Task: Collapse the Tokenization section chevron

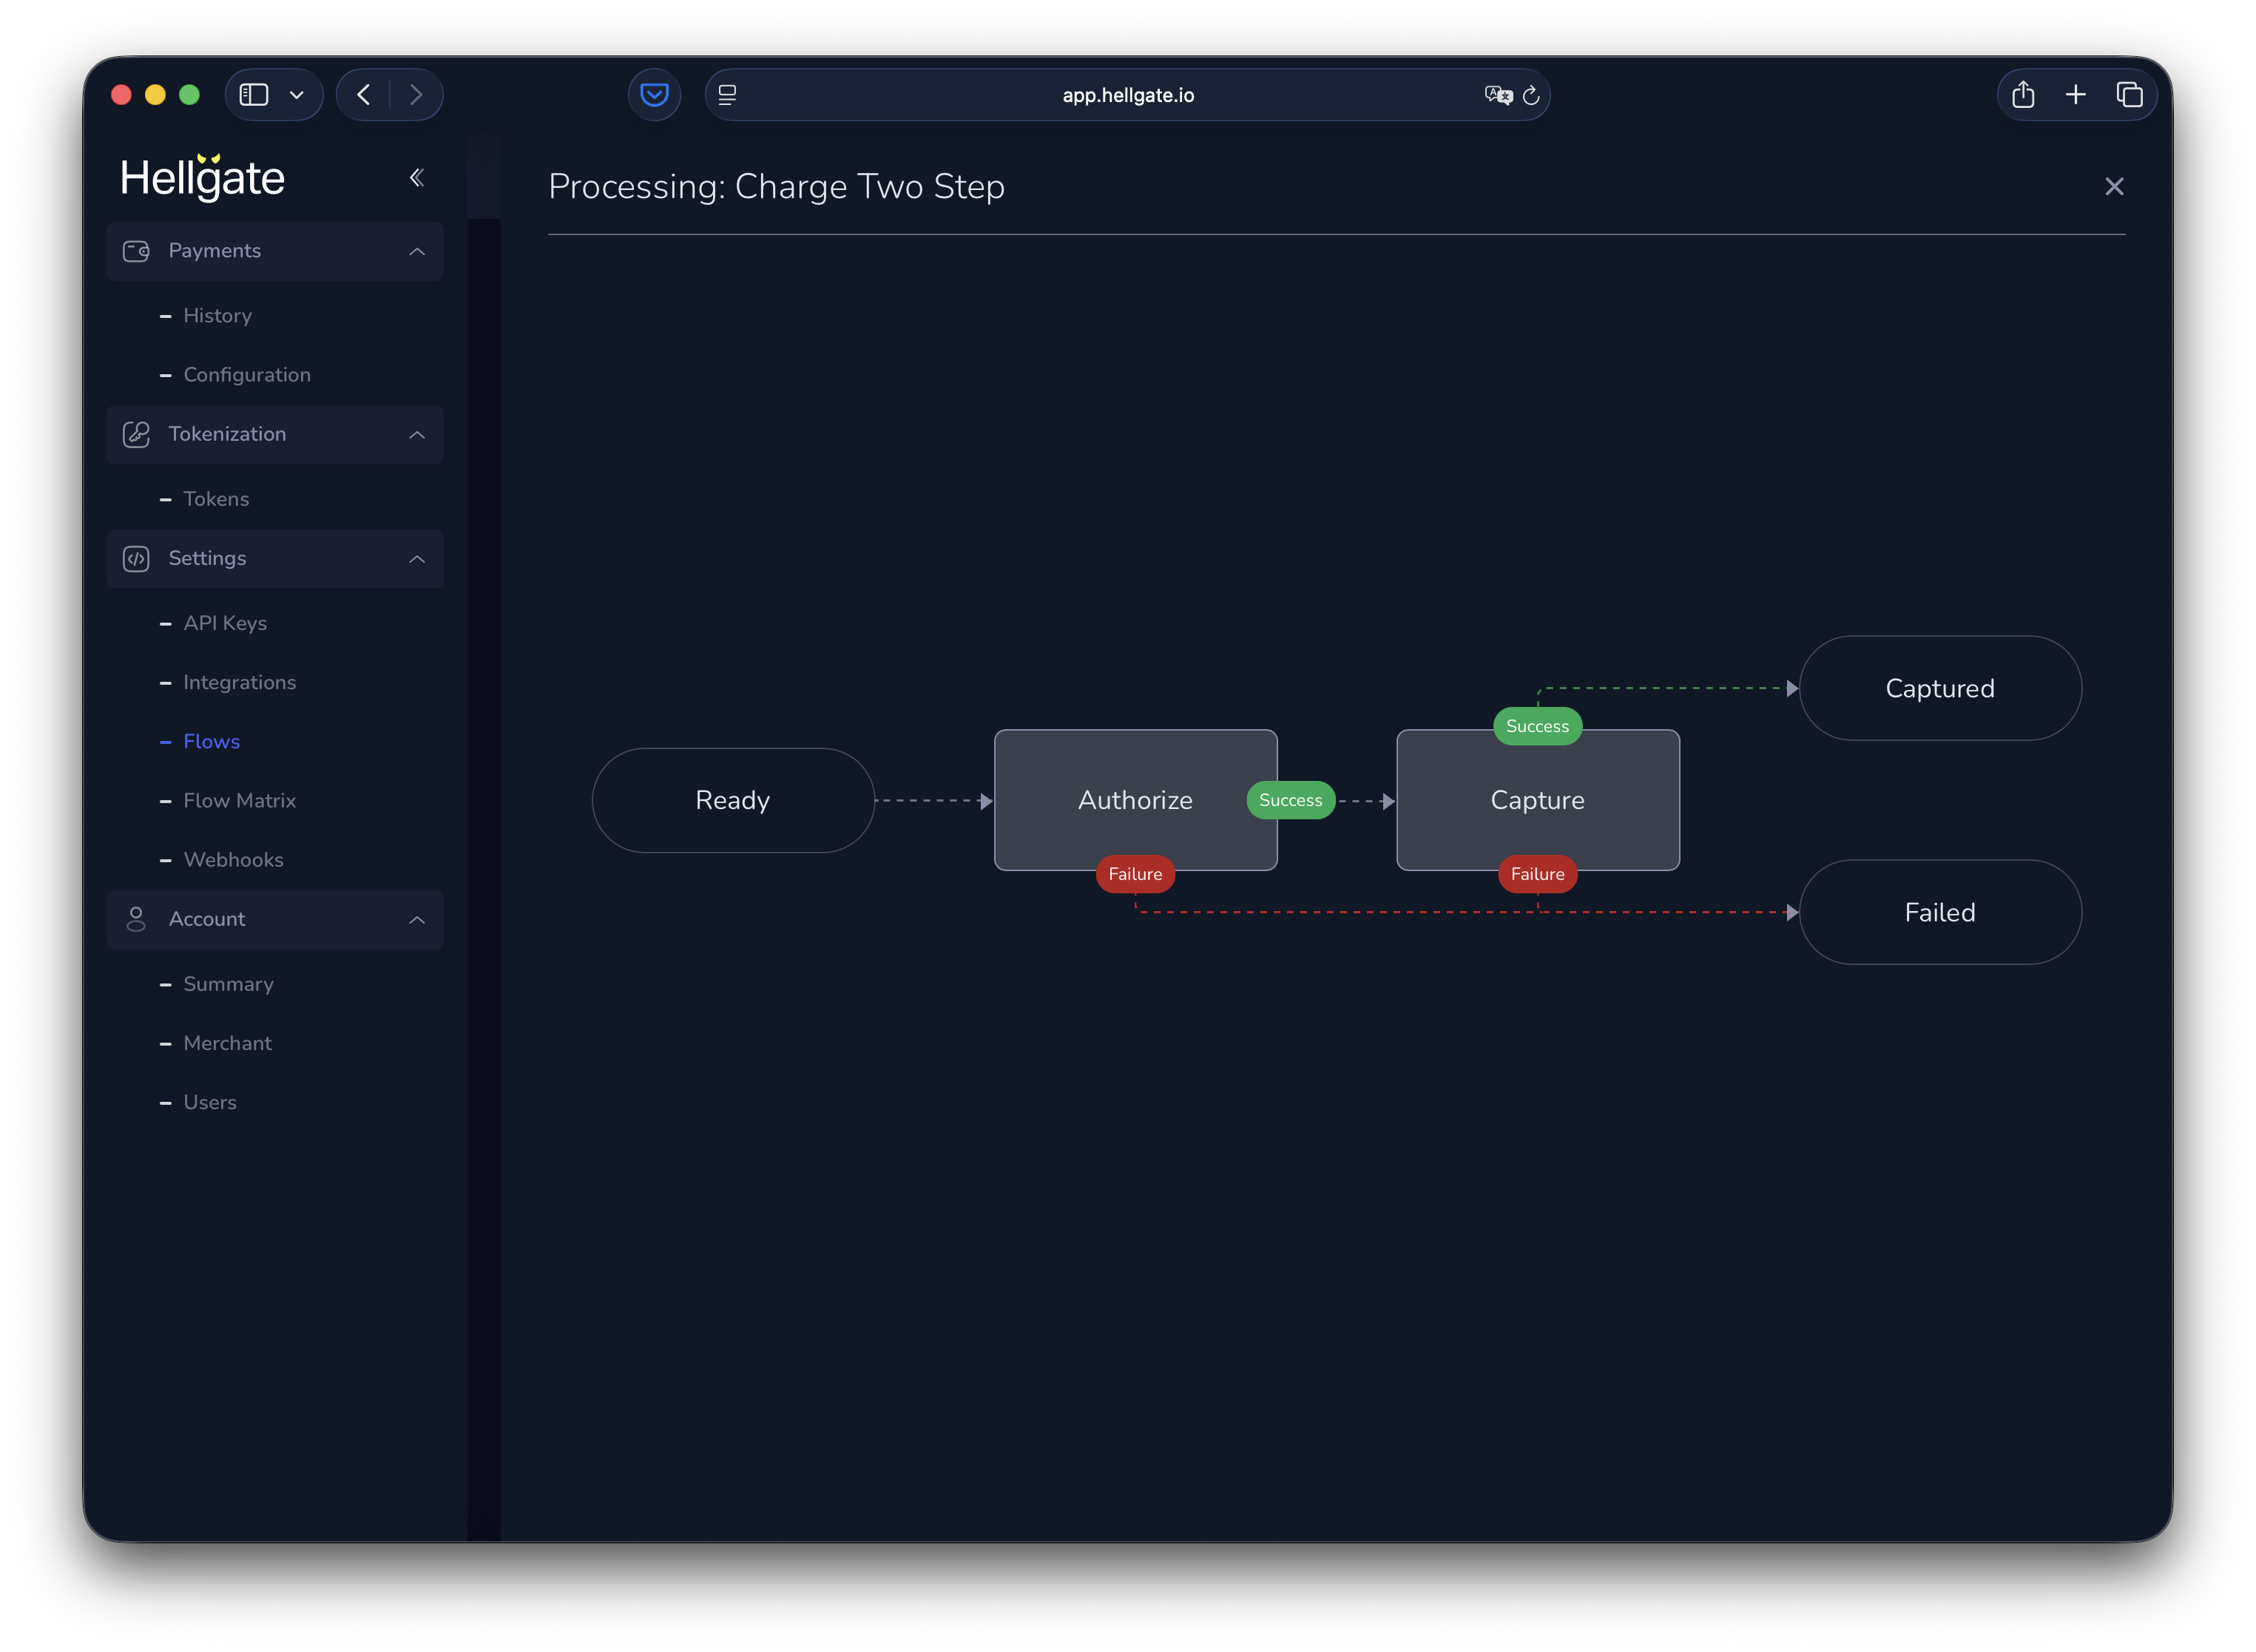Action: point(417,435)
